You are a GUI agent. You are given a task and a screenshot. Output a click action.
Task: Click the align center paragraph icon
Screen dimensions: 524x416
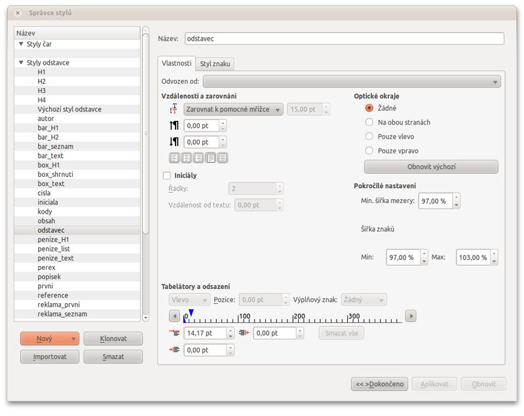187,157
